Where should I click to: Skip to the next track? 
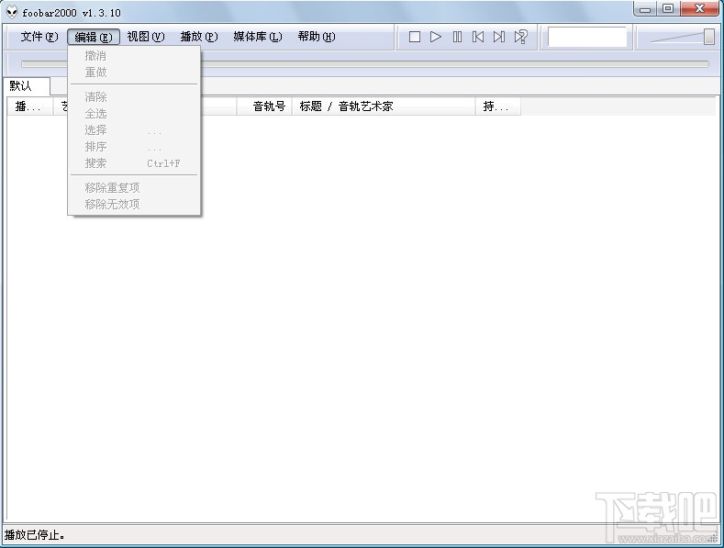(x=499, y=37)
